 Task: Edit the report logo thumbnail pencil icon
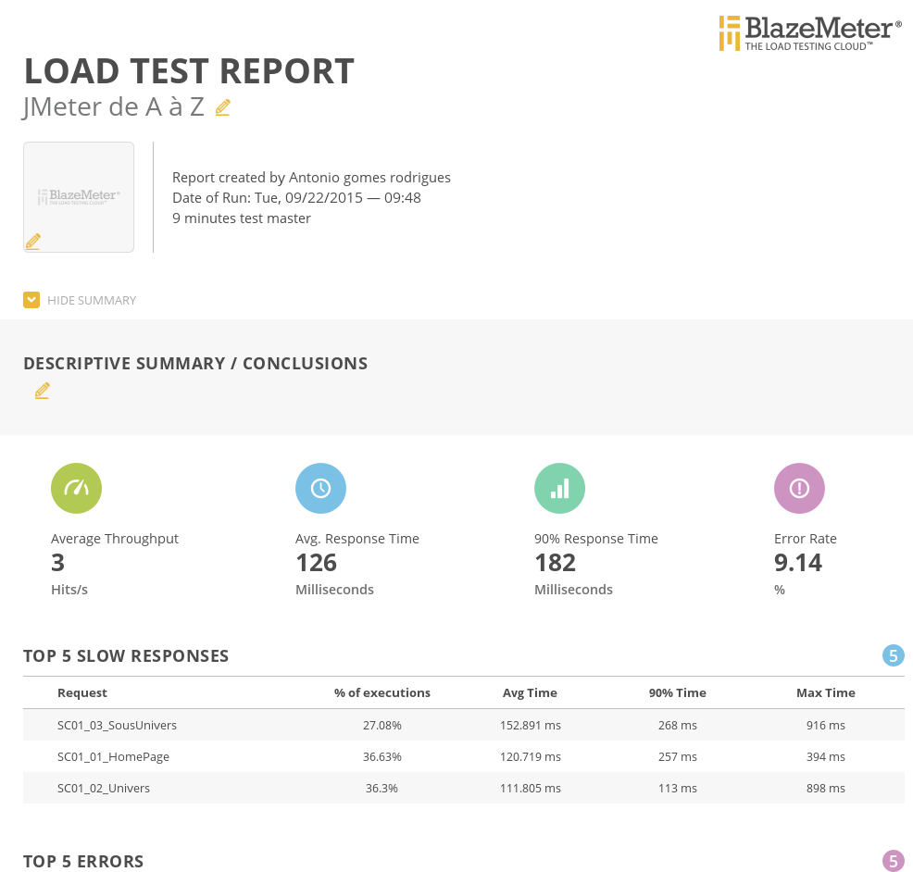click(33, 242)
